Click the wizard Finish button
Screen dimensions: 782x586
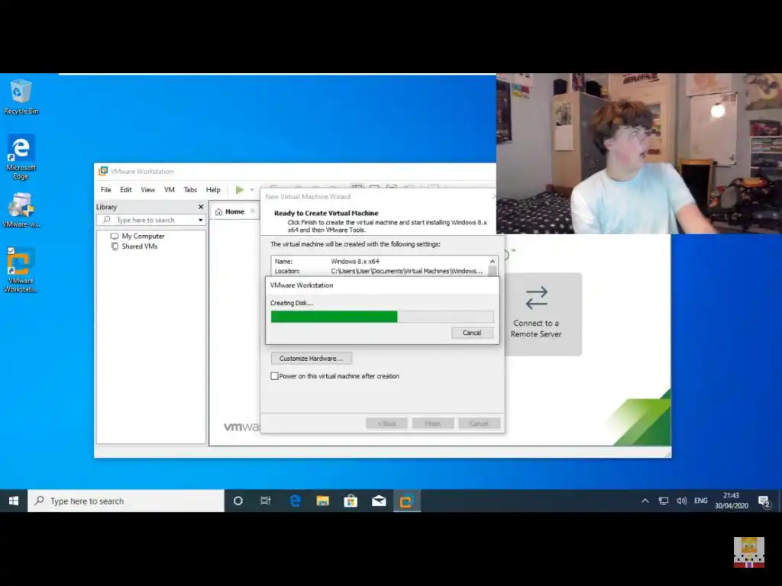432,423
